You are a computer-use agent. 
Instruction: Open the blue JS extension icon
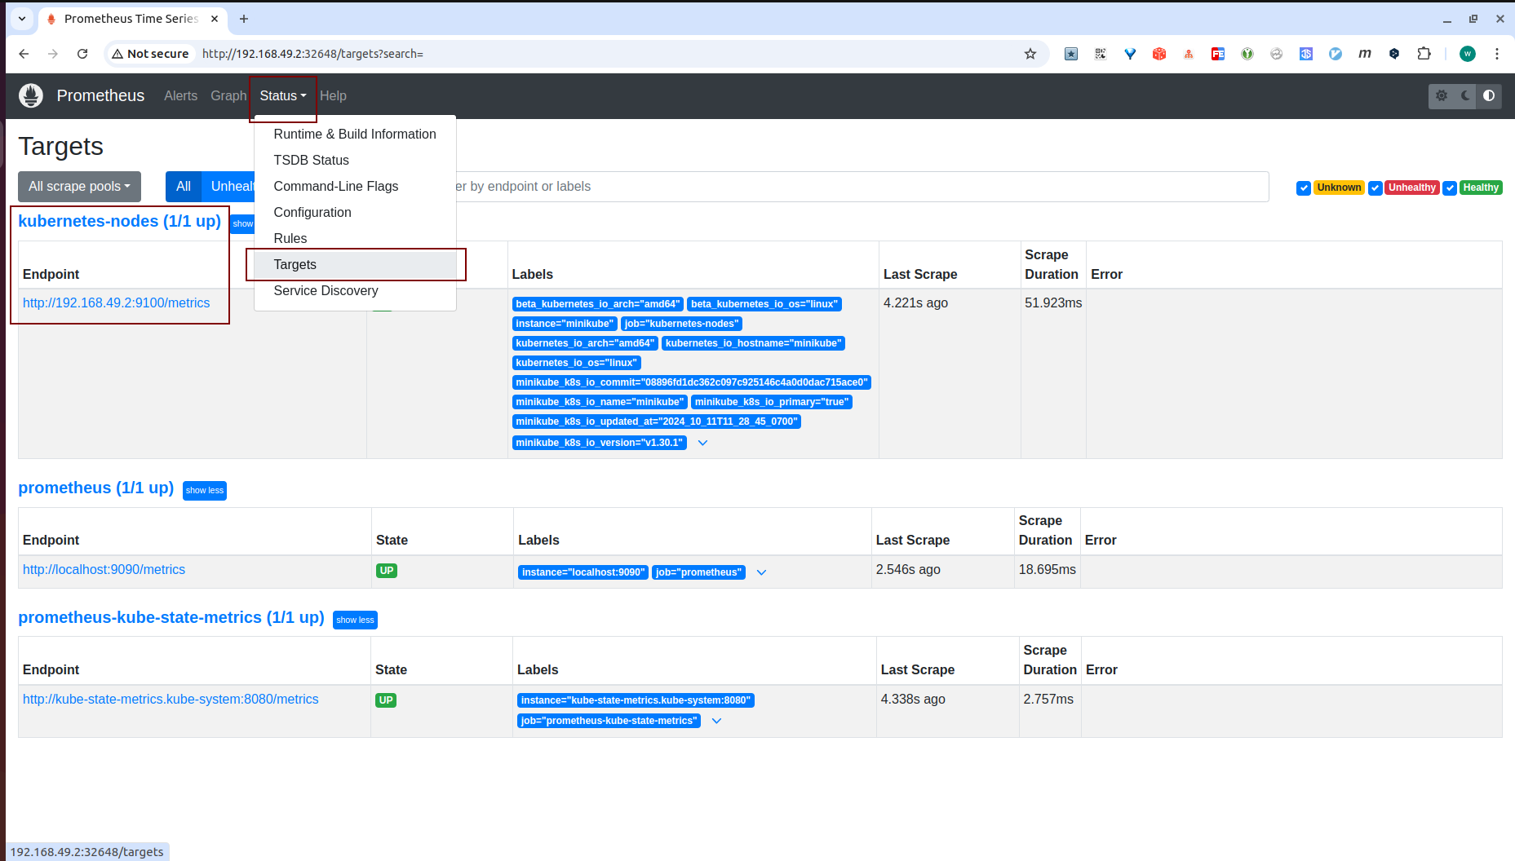tap(1306, 54)
